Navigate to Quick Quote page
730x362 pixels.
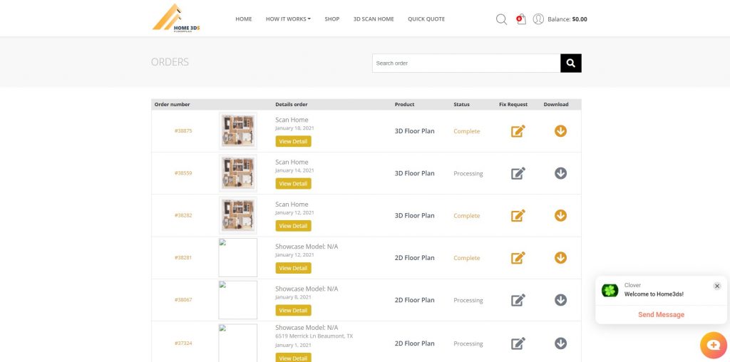pyautogui.click(x=426, y=19)
